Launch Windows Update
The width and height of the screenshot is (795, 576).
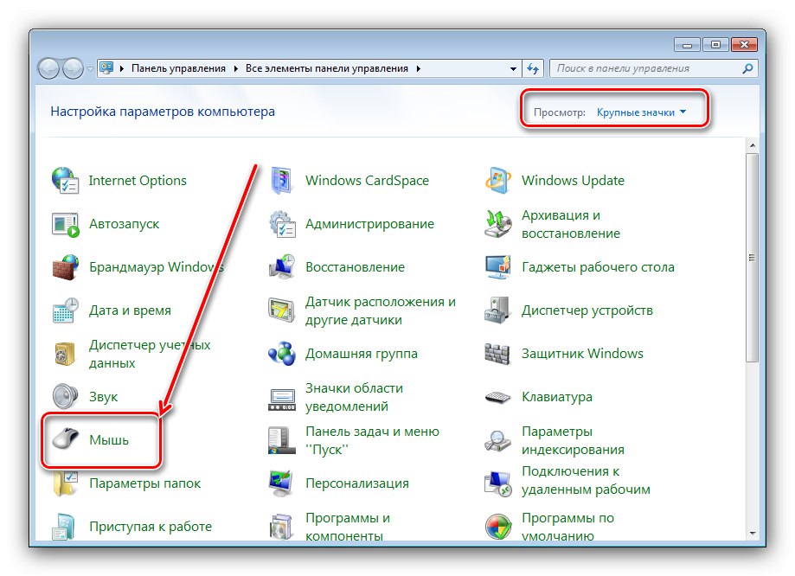[574, 180]
